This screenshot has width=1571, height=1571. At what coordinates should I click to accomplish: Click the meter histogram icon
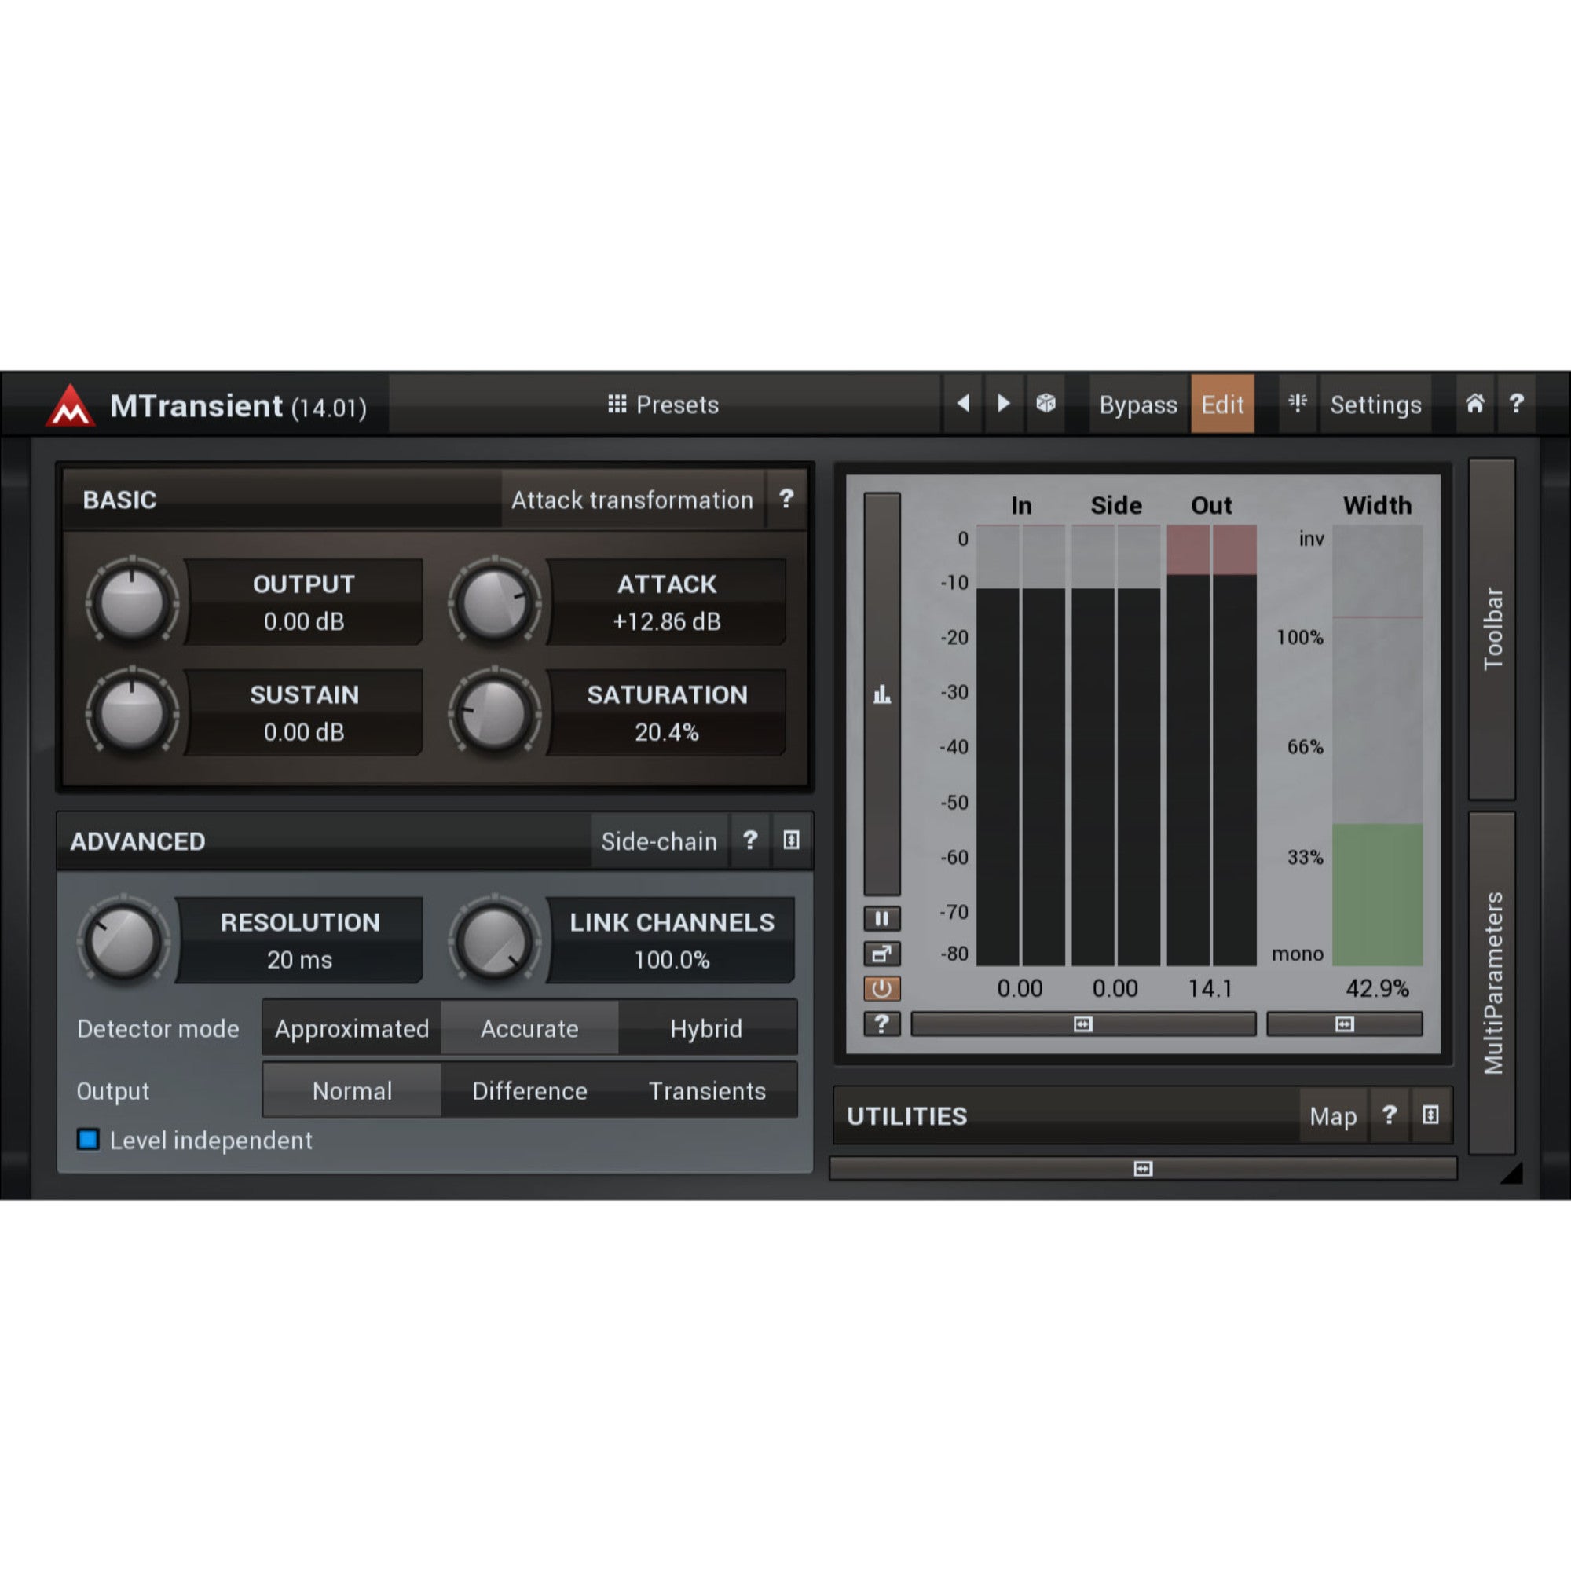click(x=882, y=694)
